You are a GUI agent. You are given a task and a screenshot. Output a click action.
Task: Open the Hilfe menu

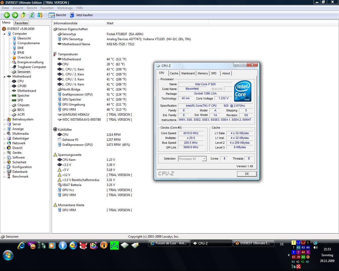[x=79, y=8]
